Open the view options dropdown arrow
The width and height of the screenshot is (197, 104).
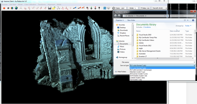[x=188, y=20]
